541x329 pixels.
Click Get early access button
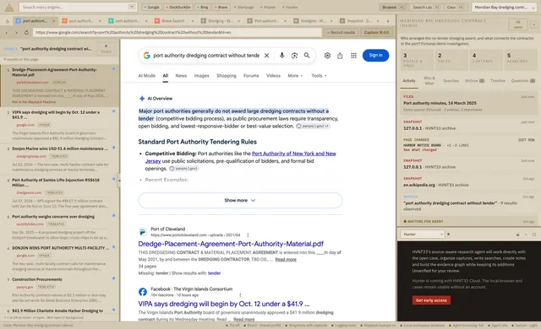coord(431,300)
